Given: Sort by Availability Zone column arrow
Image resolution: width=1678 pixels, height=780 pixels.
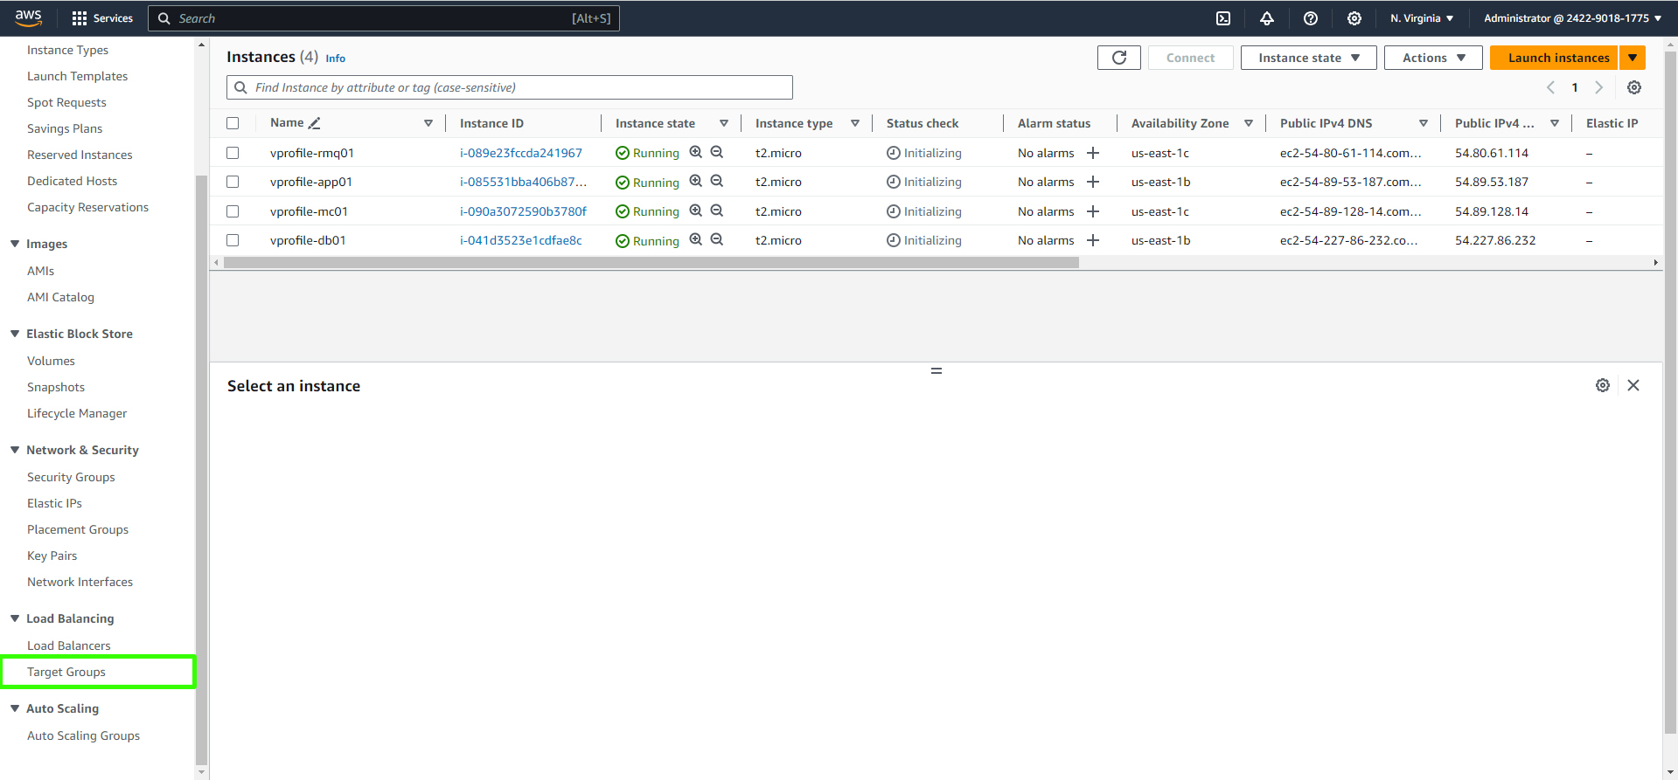Looking at the screenshot, I should [1249, 123].
